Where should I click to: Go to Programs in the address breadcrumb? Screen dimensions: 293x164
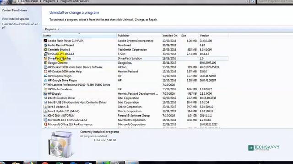pos(49,1)
